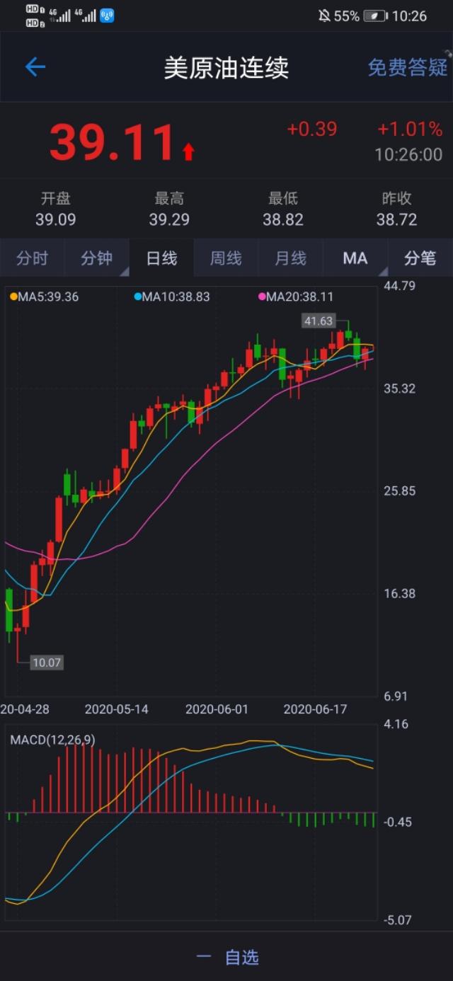The height and width of the screenshot is (981, 453).
Task: Tap the blue hotspot status icon
Action: coord(107,16)
